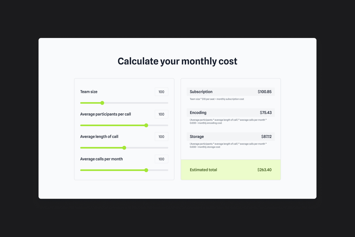
Task: Click the Encoding cost row
Action: pos(231,112)
